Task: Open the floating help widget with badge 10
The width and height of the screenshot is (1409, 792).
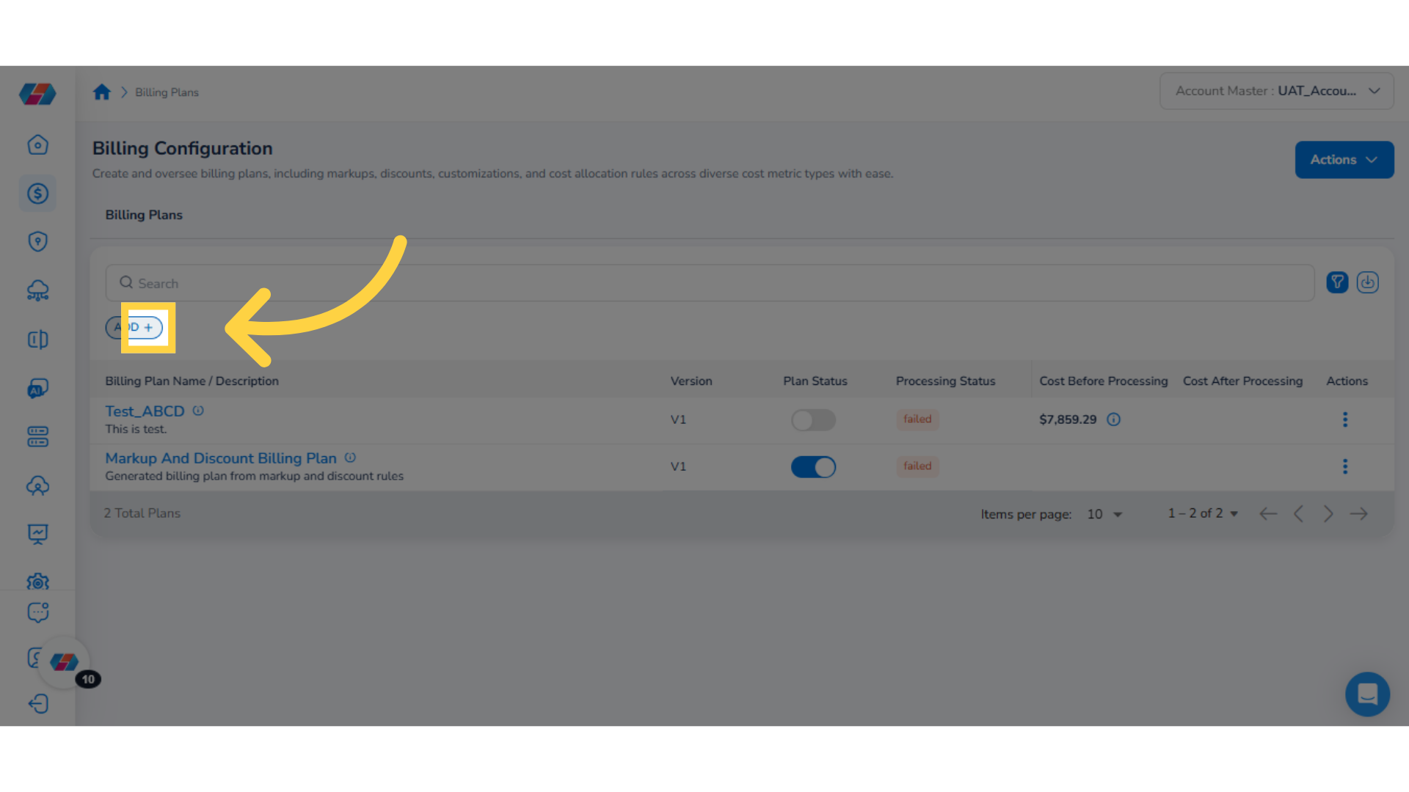Action: pos(65,662)
